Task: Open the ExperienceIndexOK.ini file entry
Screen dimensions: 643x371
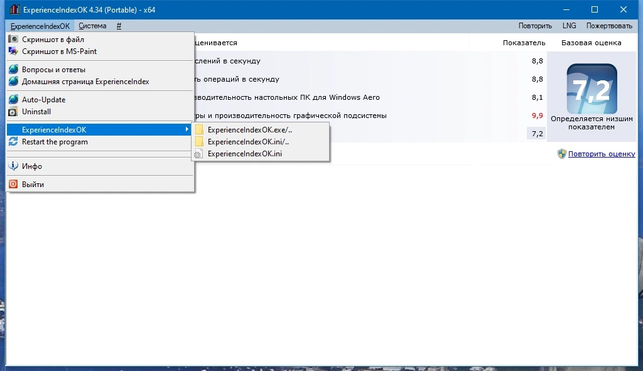Action: point(261,154)
